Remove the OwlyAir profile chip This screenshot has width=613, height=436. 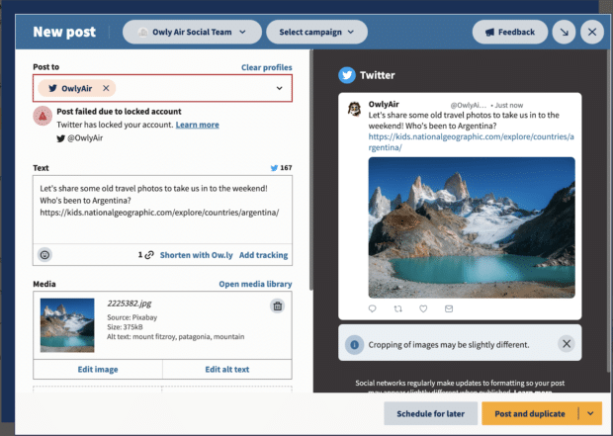[x=106, y=88]
